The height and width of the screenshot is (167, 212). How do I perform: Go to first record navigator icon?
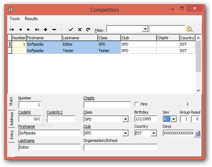coord(12,29)
